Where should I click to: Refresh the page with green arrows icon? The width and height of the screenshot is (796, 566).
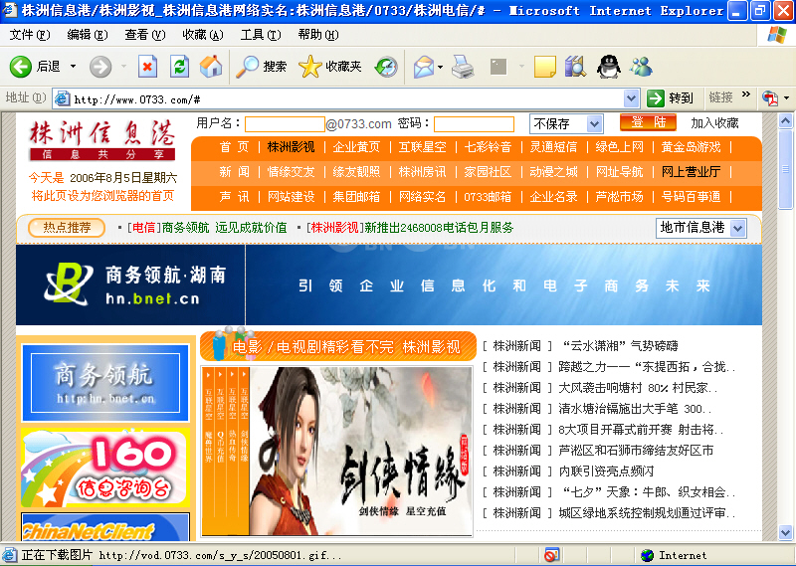click(179, 67)
